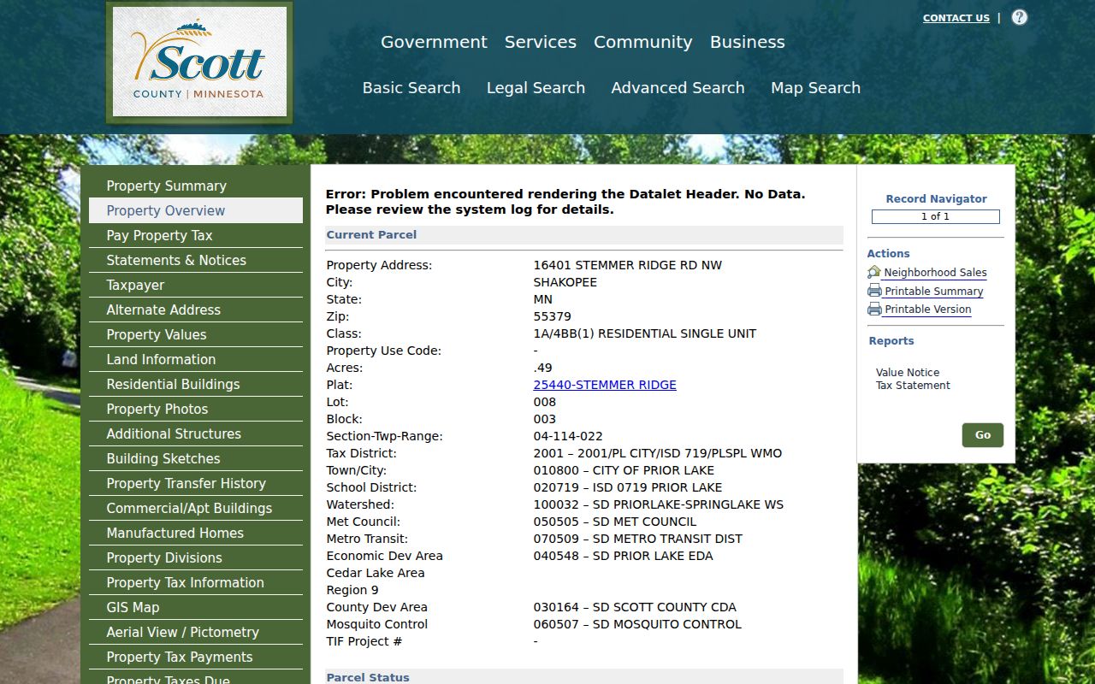This screenshot has height=684, width=1095.
Task: Open Manufactured Homes
Action: [x=196, y=533]
